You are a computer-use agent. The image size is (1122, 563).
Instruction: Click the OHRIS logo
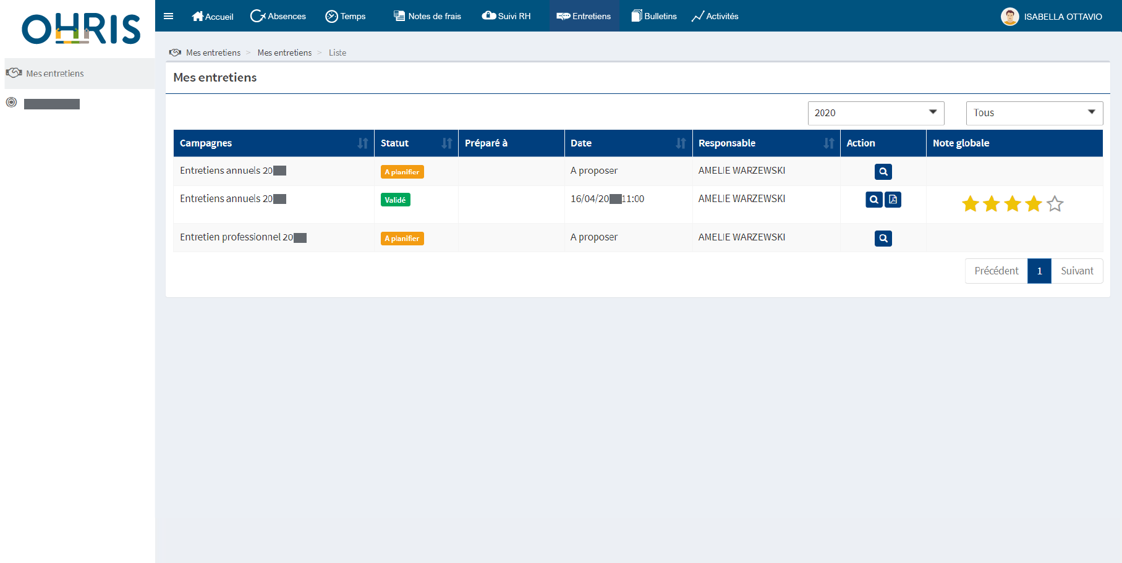point(81,29)
